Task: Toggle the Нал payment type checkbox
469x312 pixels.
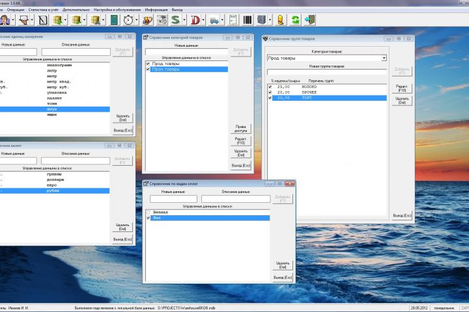Action: click(148, 218)
